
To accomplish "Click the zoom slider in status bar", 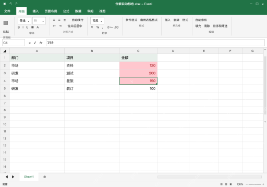I will point(255,184).
